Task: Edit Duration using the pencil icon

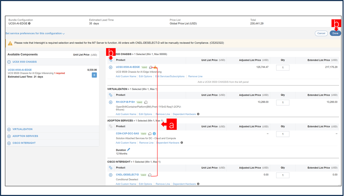Action: coord(129,149)
